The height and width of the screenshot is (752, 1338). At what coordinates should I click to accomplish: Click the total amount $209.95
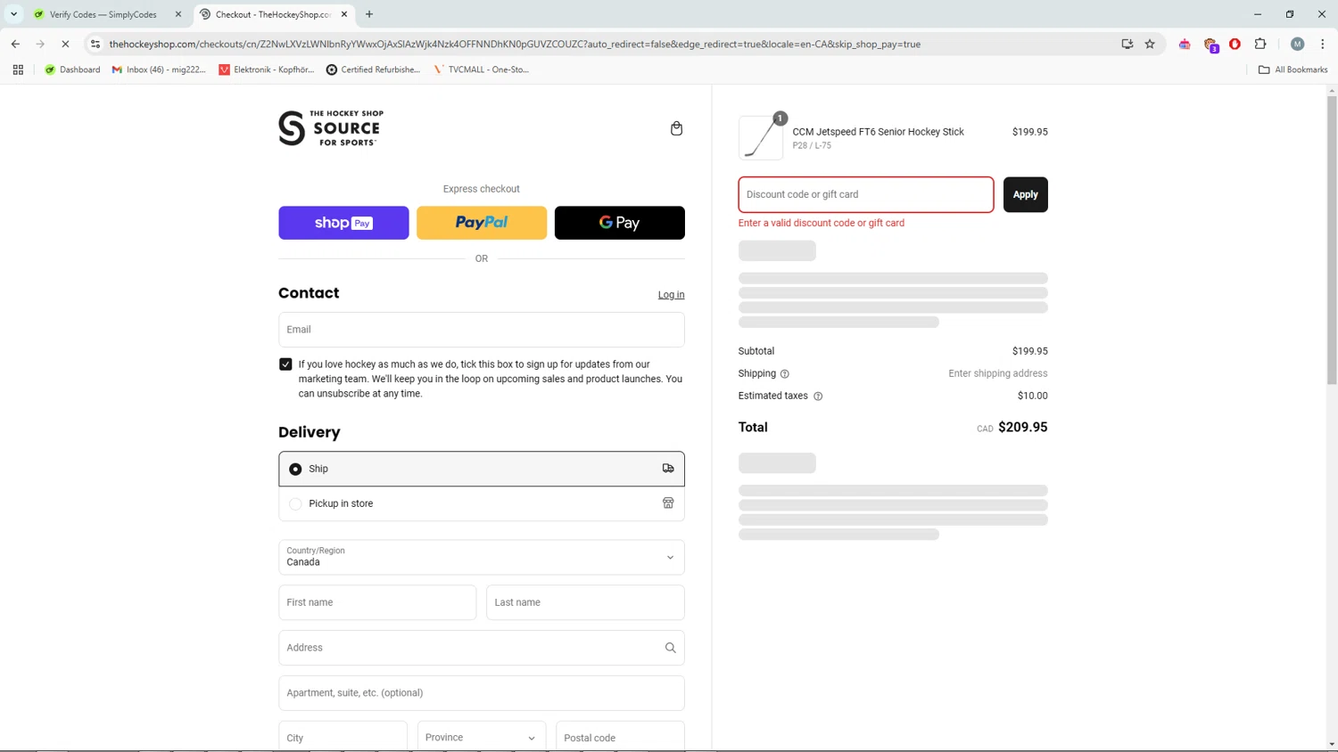tap(1023, 427)
